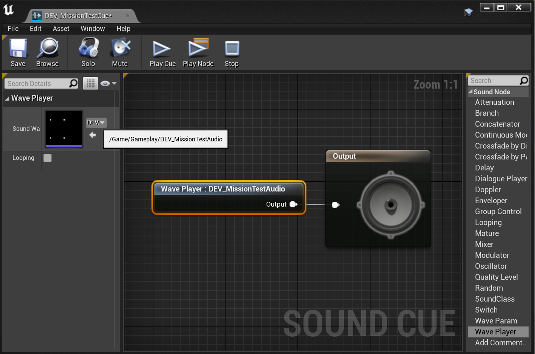Open the Asset menu
The height and width of the screenshot is (354, 535).
61,28
